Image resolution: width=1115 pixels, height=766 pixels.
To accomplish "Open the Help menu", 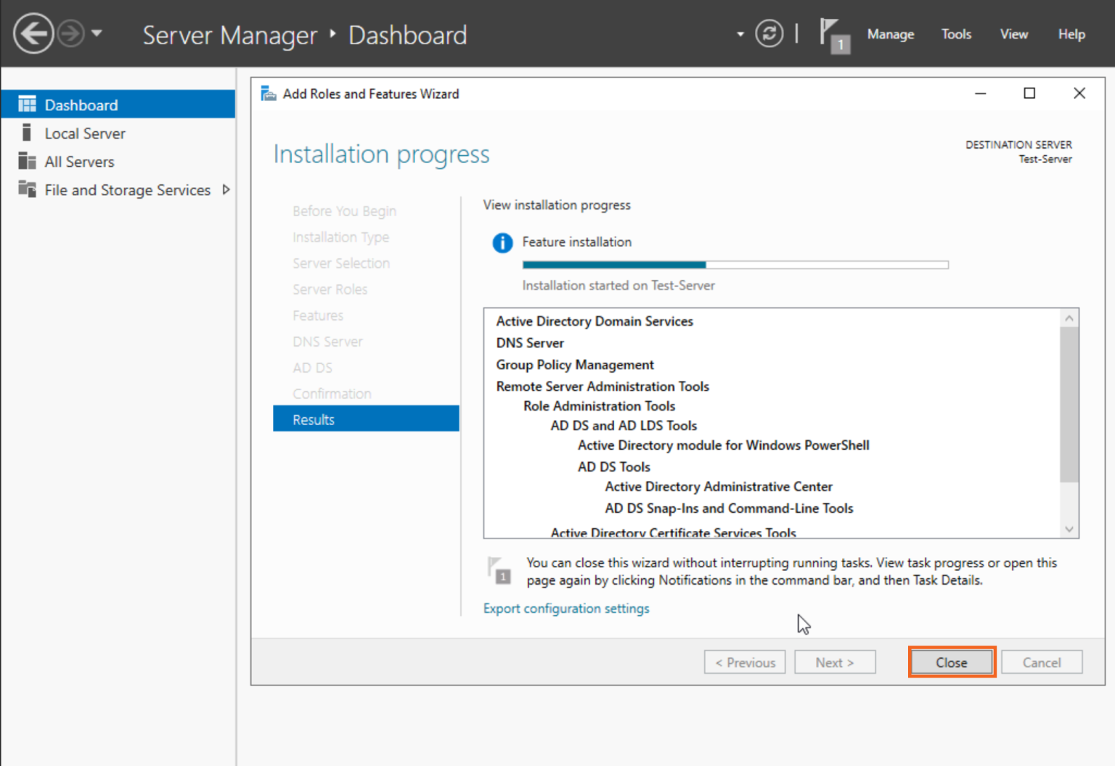I will pyautogui.click(x=1071, y=34).
